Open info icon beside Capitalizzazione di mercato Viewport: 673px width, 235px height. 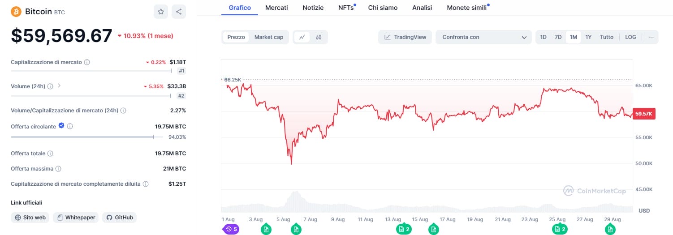(x=87, y=62)
